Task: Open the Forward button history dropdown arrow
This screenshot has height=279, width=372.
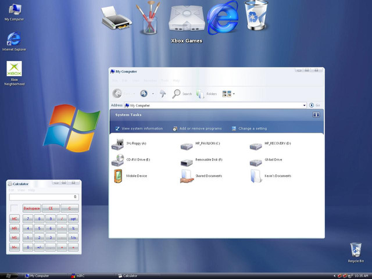Action: [153, 94]
